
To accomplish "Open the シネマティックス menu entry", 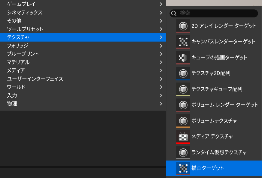I will pos(83,13).
